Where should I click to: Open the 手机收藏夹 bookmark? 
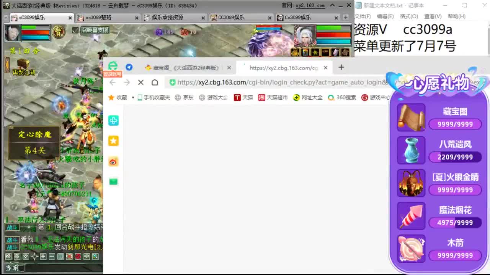click(x=154, y=97)
